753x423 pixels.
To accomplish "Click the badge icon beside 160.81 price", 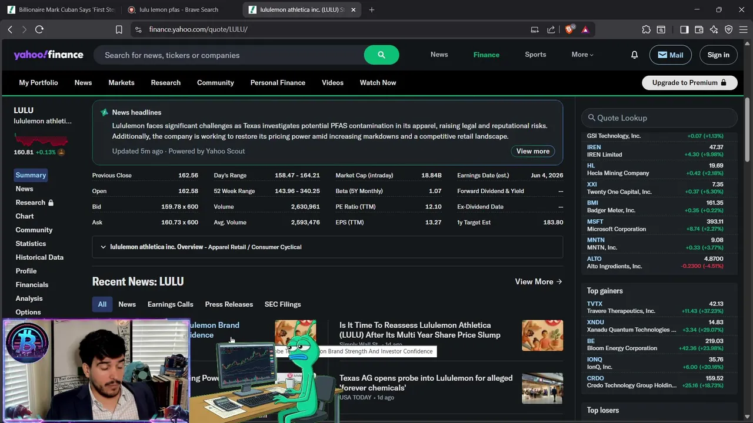I will click(x=61, y=152).
